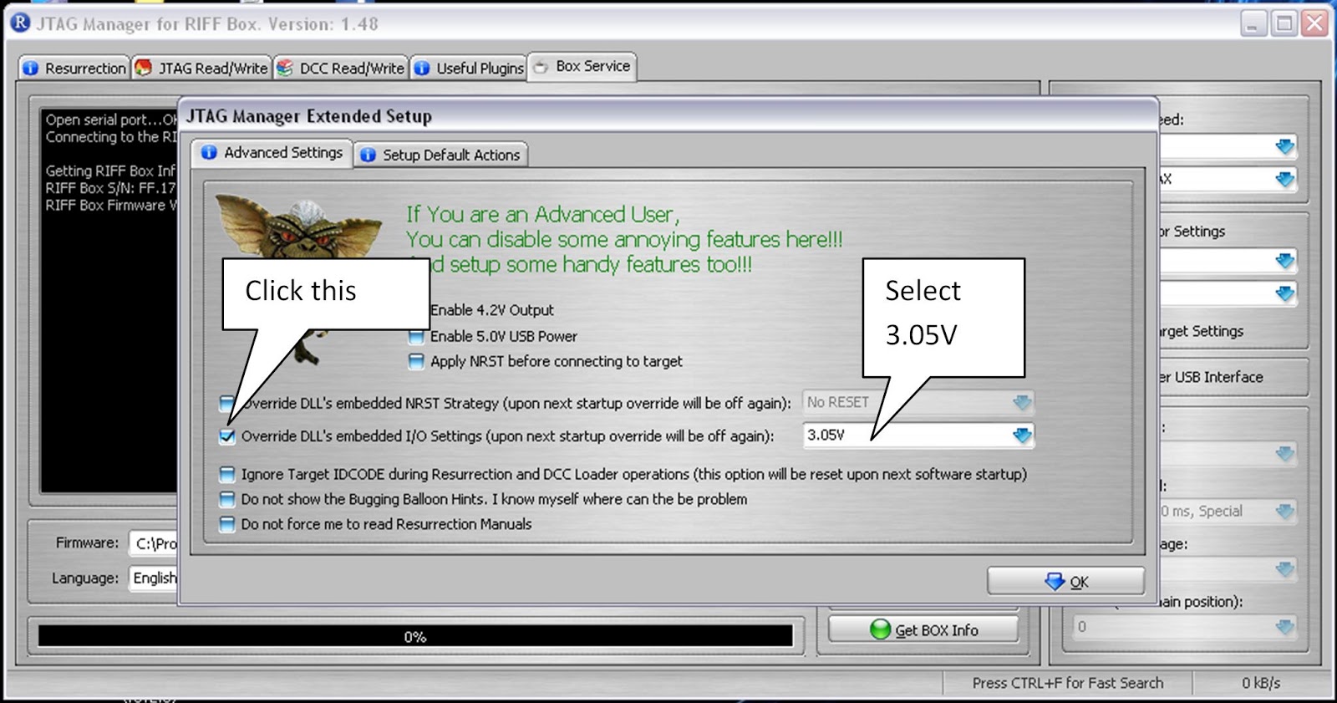1337x703 pixels.
Task: Click the blue arrow icon on OK button
Action: (x=1055, y=581)
